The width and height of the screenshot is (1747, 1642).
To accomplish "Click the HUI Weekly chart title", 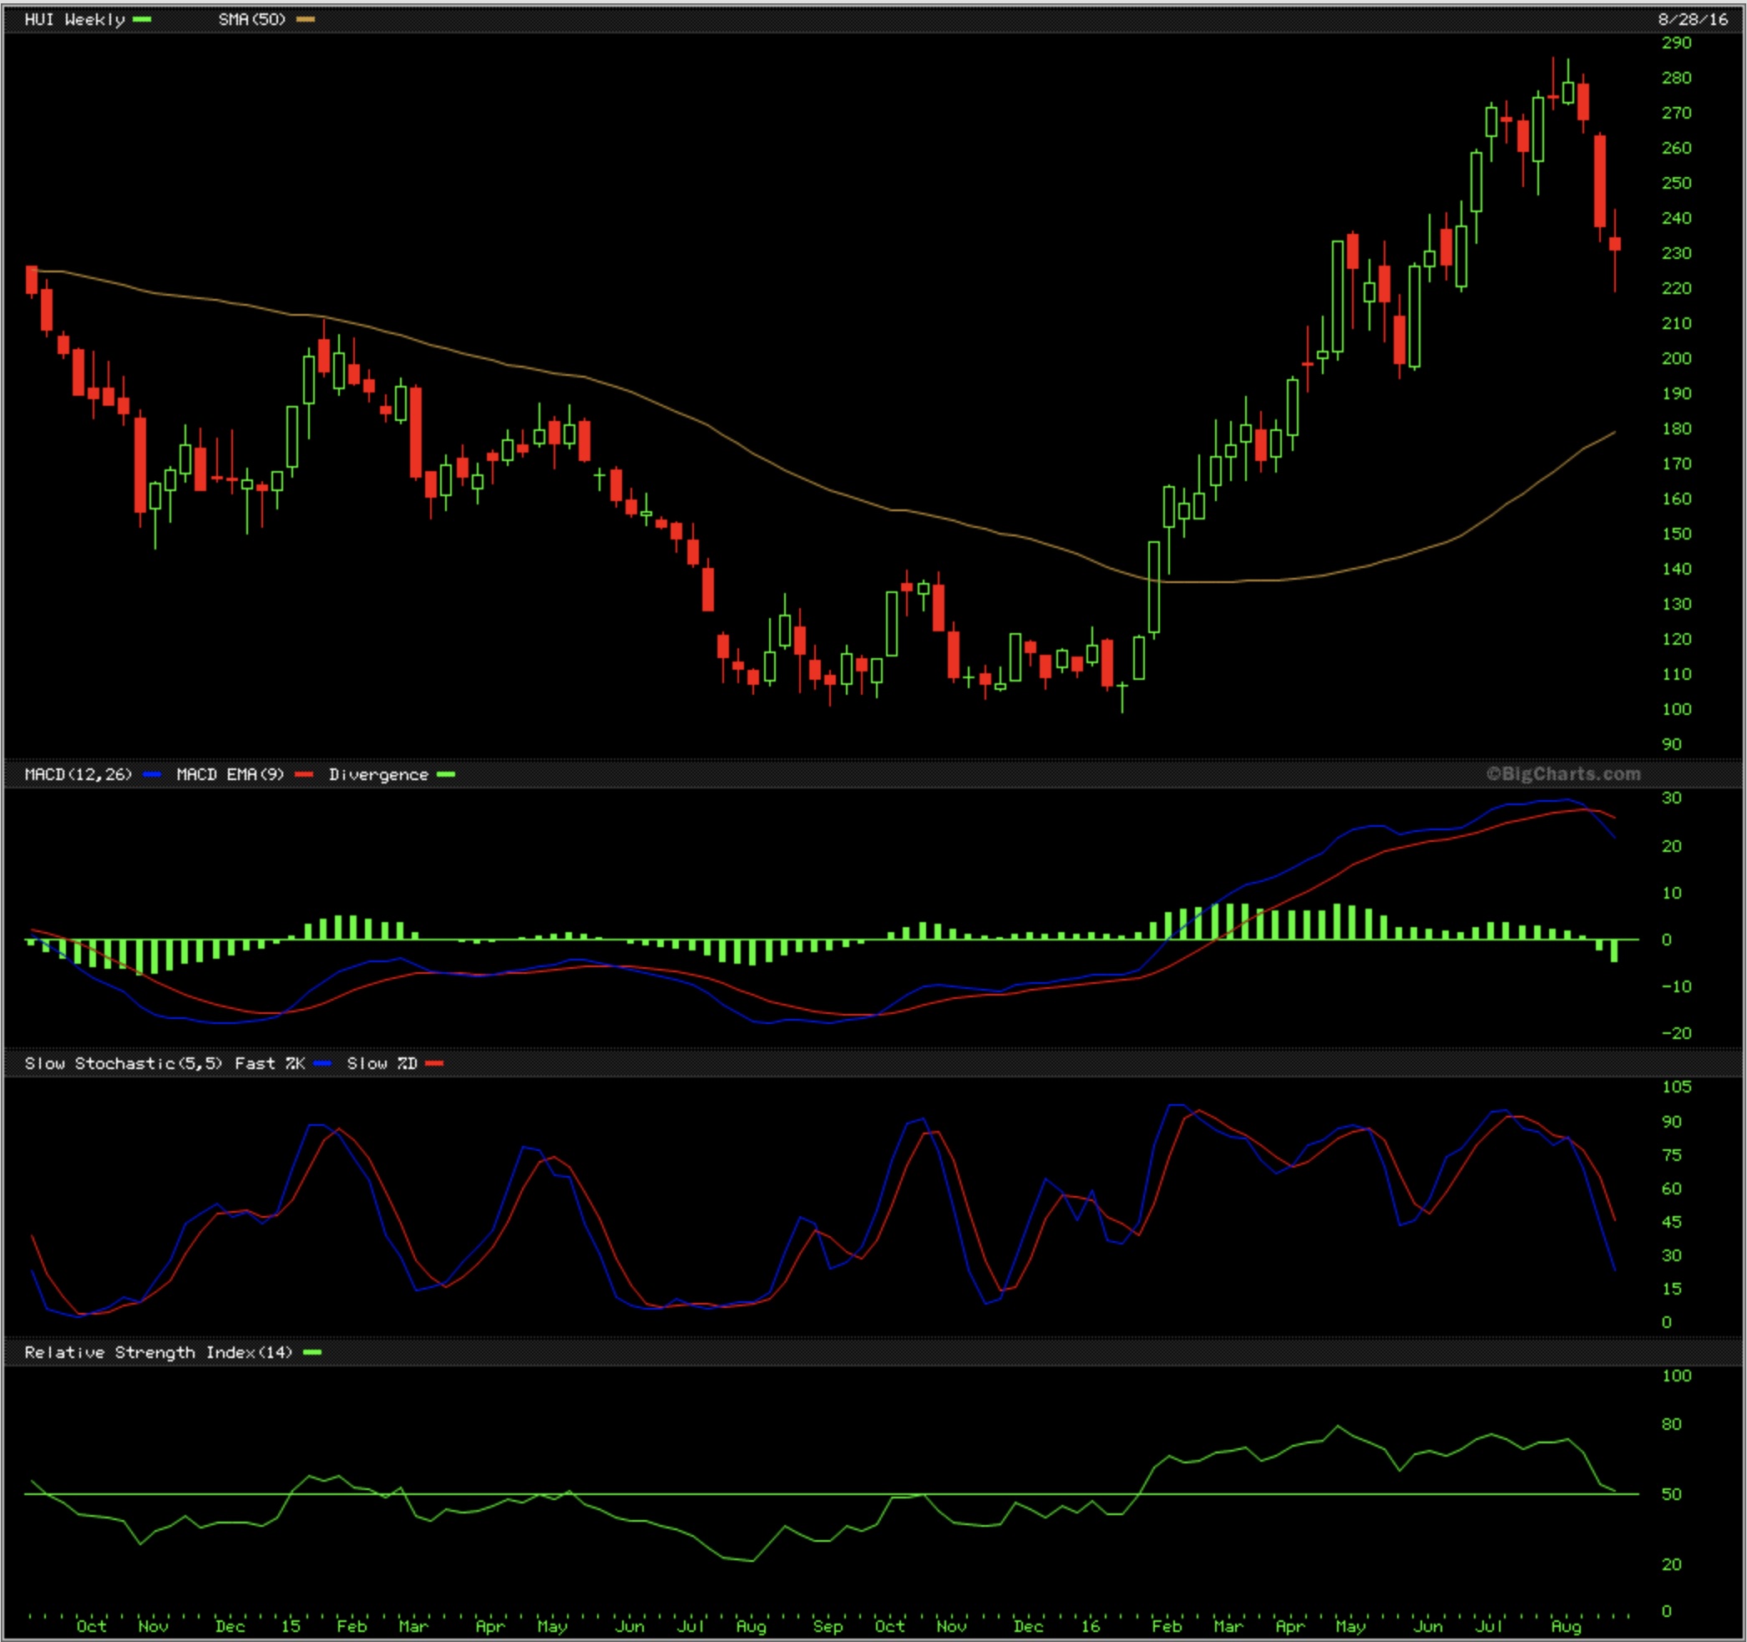I will pyautogui.click(x=74, y=19).
